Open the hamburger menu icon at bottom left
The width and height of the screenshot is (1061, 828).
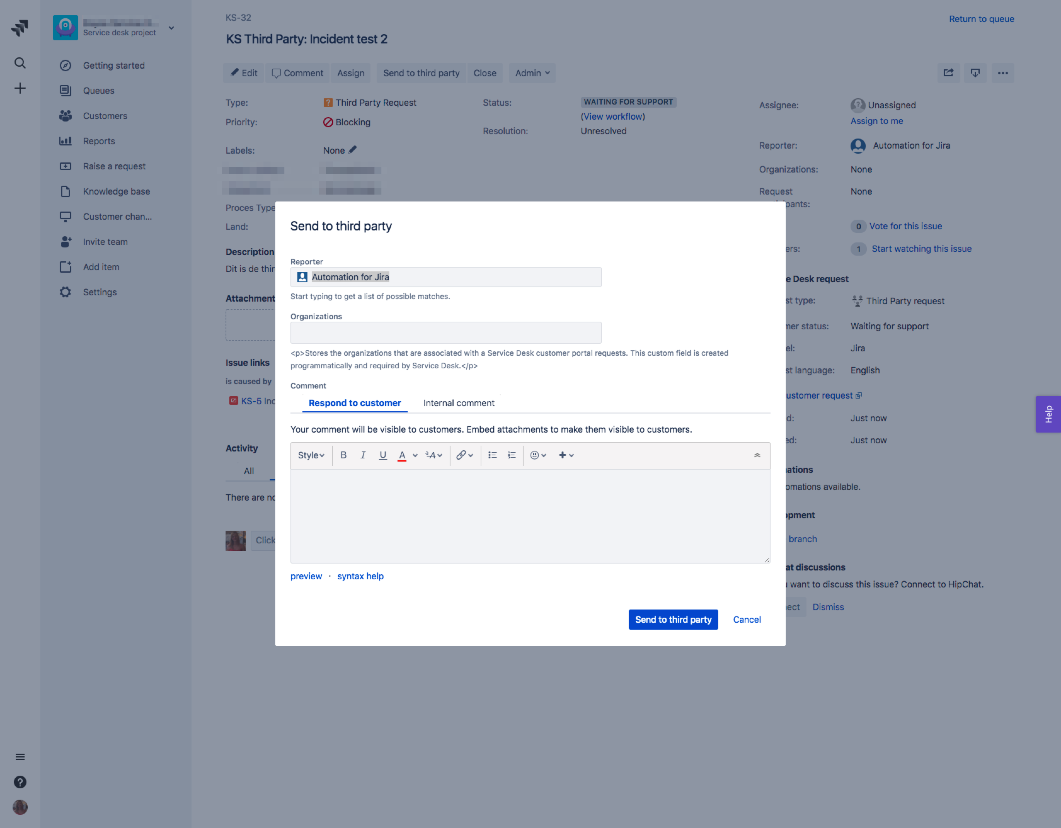pos(20,757)
